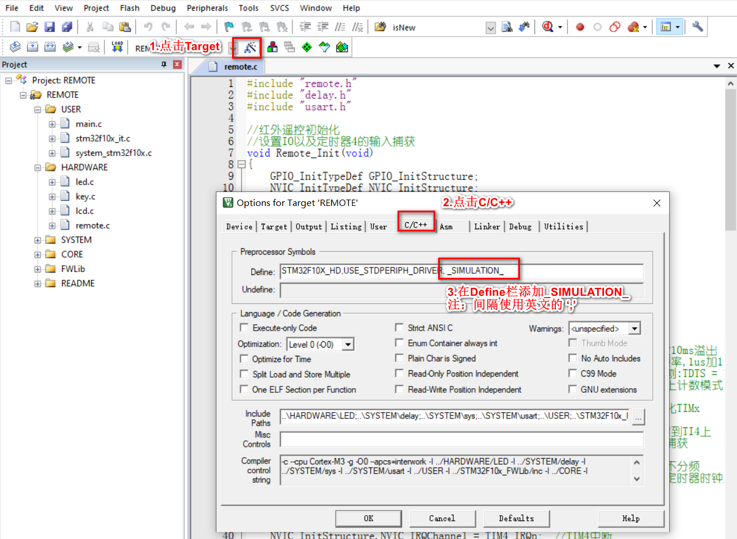Enable Execute-only Code checkbox
Screen dimensions: 737x539
coord(244,328)
